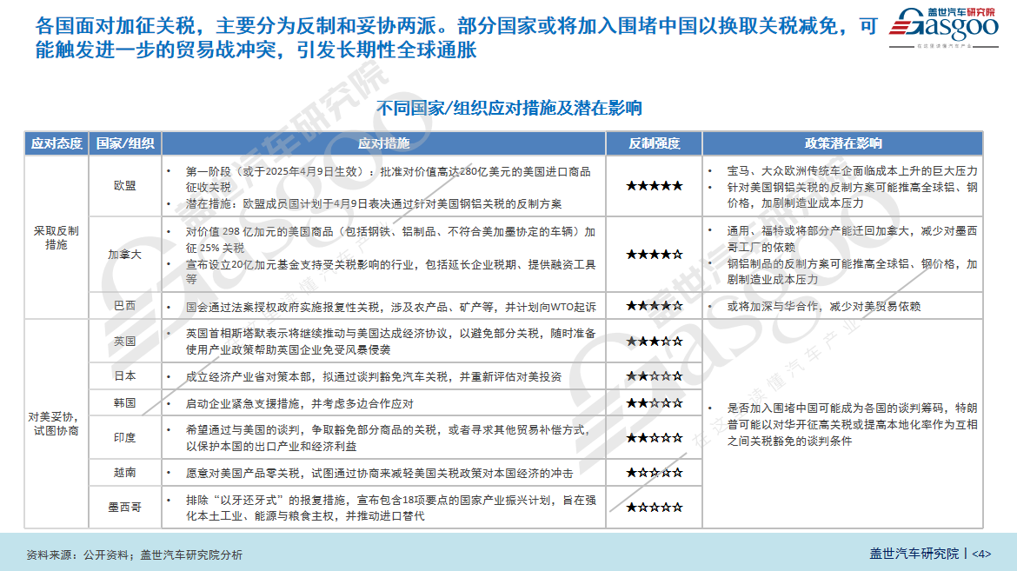The image size is (1017, 571).
Task: Click the table title 不同国家/组织应对措施及潜在影响
Action: point(508,109)
